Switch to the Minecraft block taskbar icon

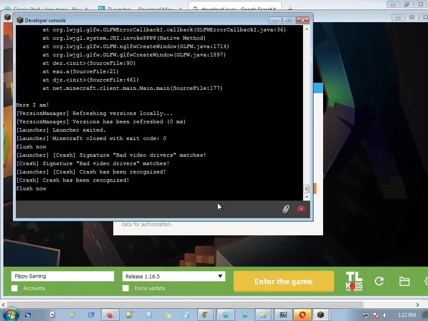pyautogui.click(x=321, y=315)
